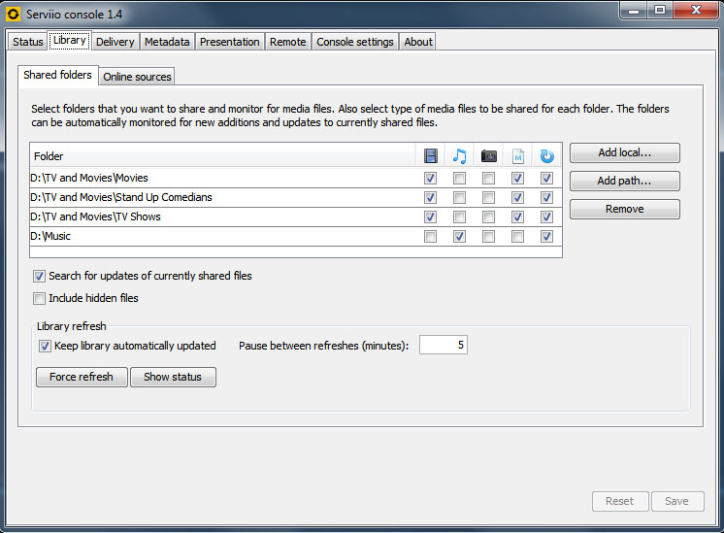
Task: Uncheck Keep library automatically updated
Action: pyautogui.click(x=45, y=346)
